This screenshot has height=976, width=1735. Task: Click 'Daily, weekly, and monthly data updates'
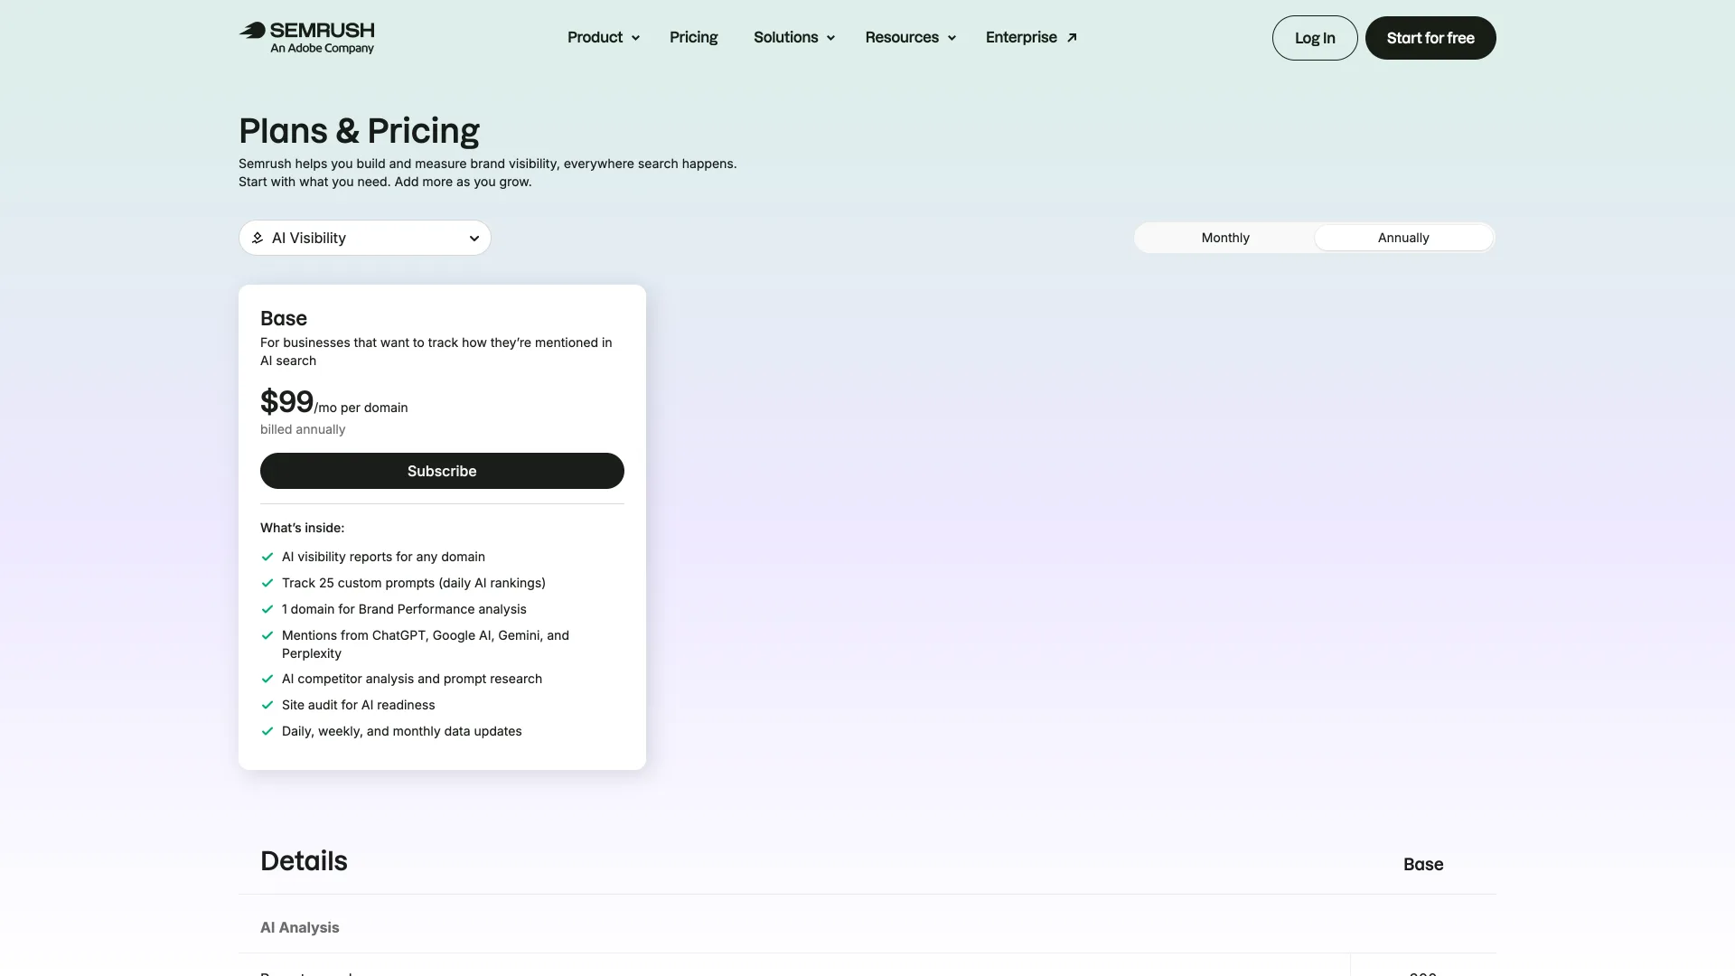pos(401,731)
